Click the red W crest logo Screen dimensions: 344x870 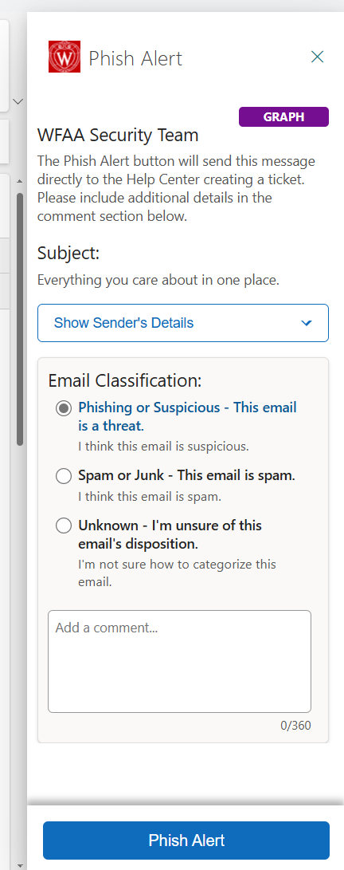64,57
